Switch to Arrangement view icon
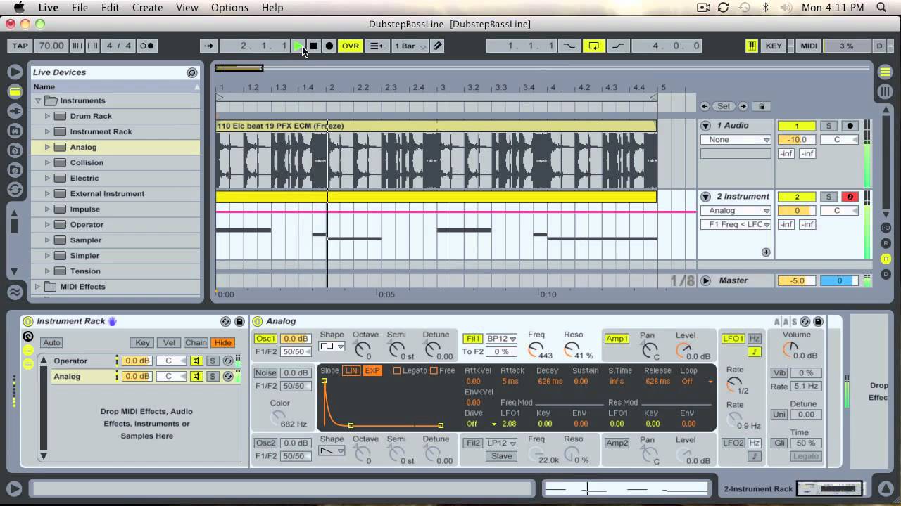Screen dimensions: 901x506 (885, 72)
